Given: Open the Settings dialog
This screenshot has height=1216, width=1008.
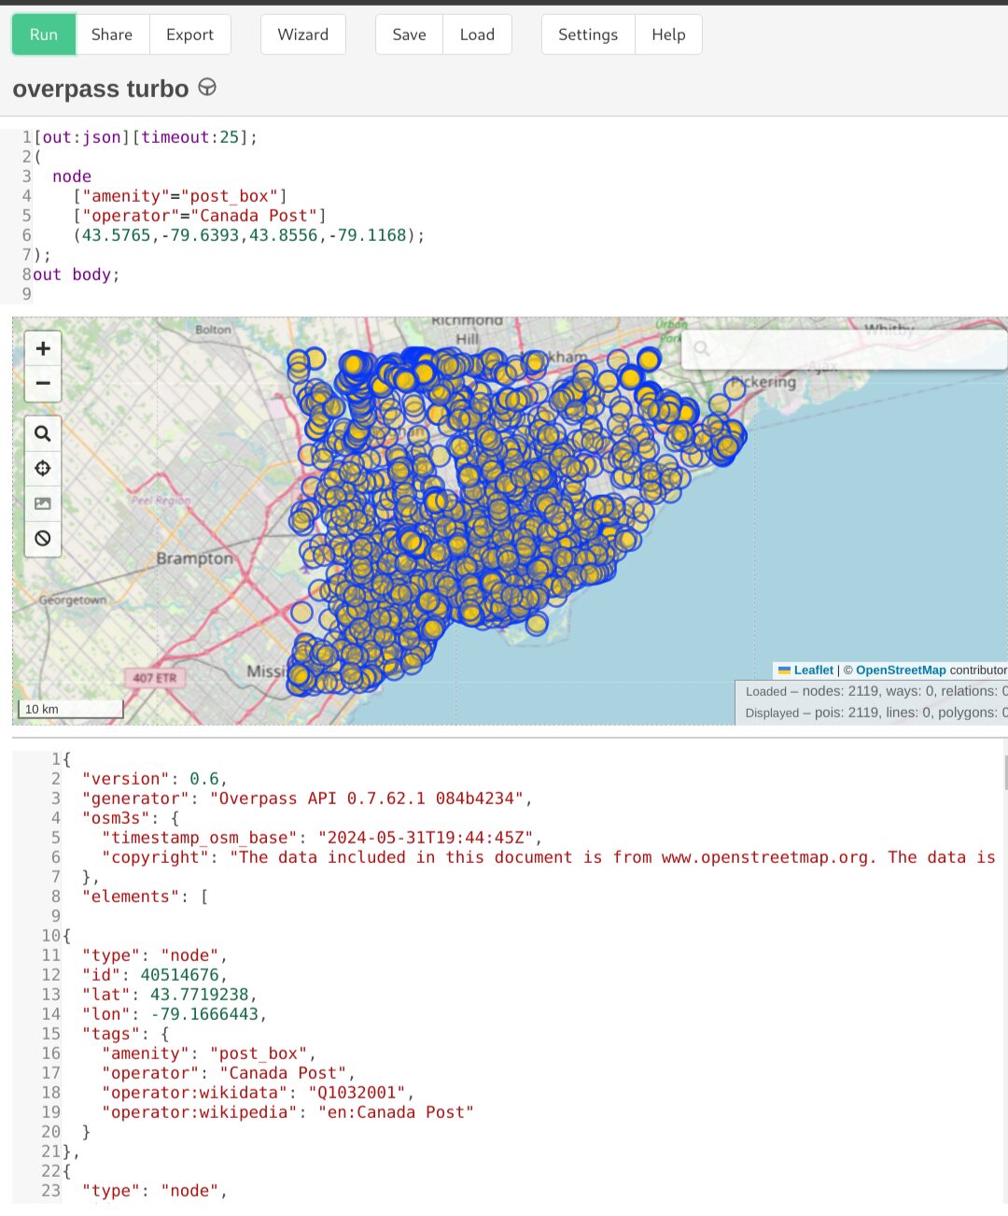Looking at the screenshot, I should (x=587, y=34).
